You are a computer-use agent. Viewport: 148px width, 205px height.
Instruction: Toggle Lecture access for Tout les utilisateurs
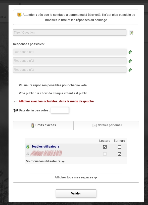point(105,147)
